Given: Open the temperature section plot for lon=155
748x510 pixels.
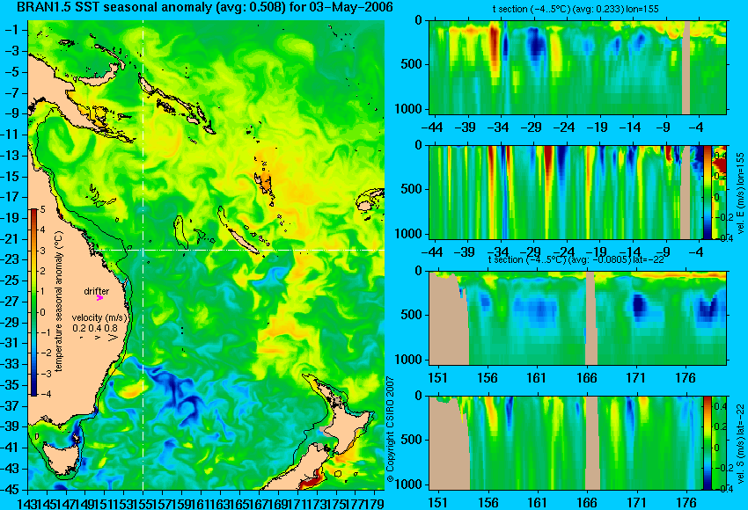Looking at the screenshot, I should 577,67.
